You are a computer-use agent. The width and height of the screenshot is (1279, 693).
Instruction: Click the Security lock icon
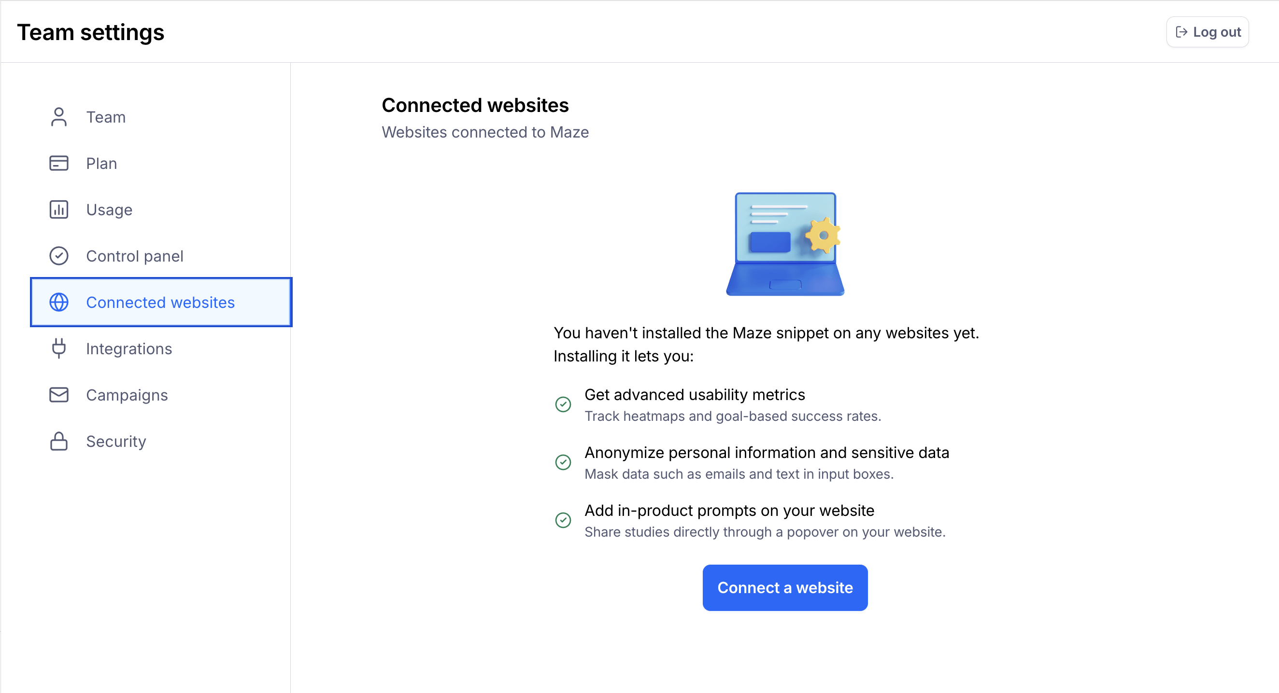[x=58, y=441]
